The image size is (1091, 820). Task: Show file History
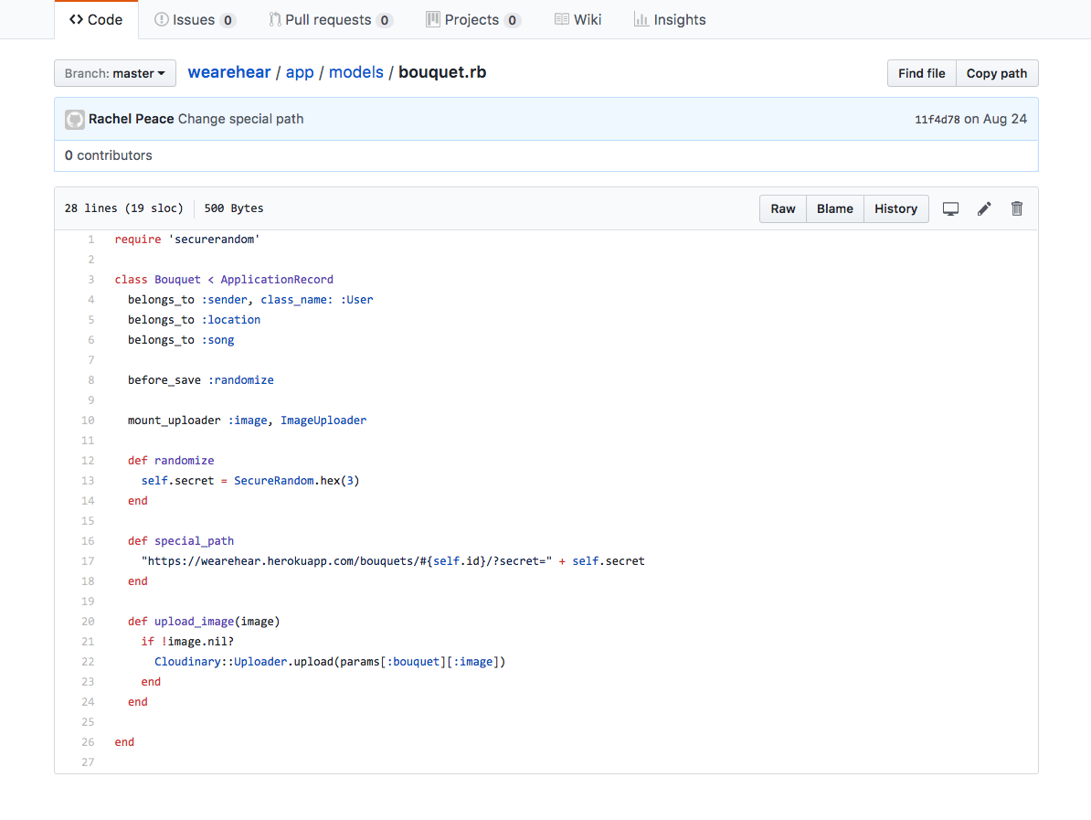click(895, 208)
